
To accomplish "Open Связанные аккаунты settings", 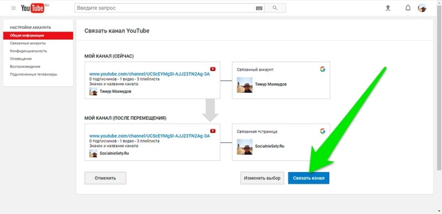I will (x=28, y=44).
